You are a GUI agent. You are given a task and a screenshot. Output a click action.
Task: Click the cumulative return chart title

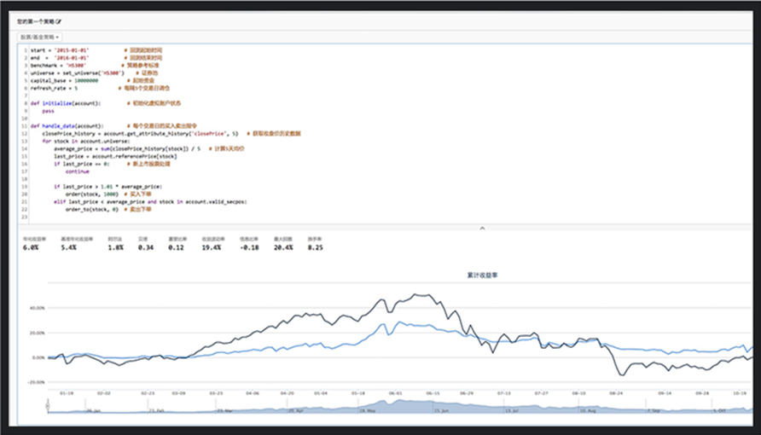point(482,275)
